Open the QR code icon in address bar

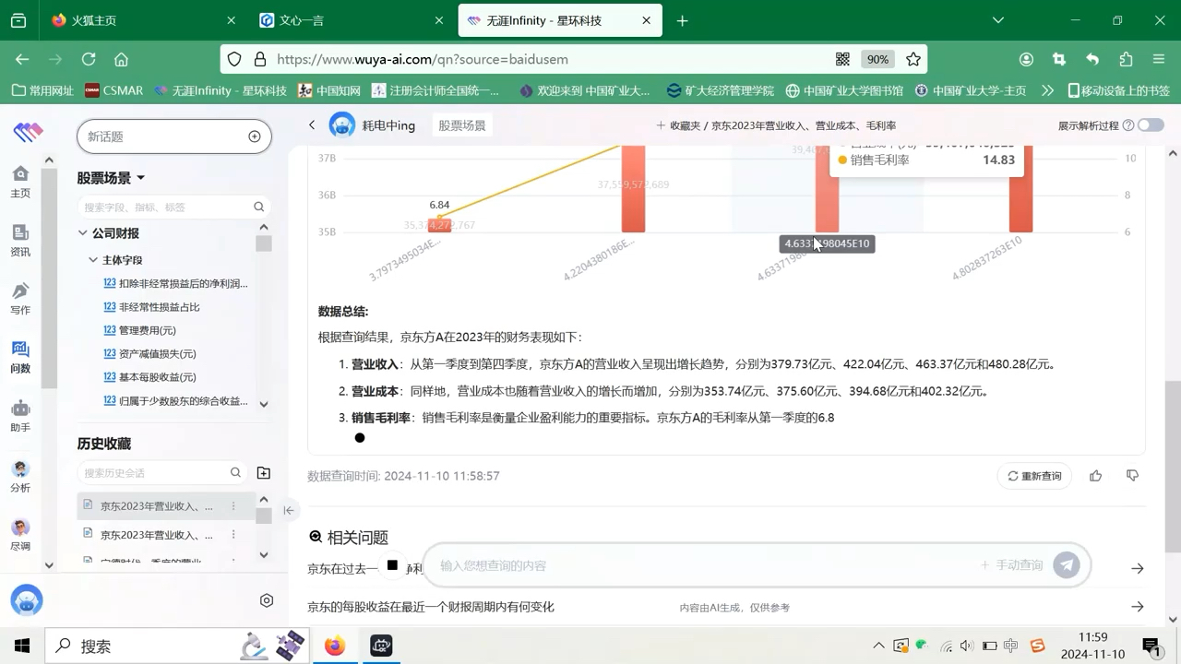842,59
